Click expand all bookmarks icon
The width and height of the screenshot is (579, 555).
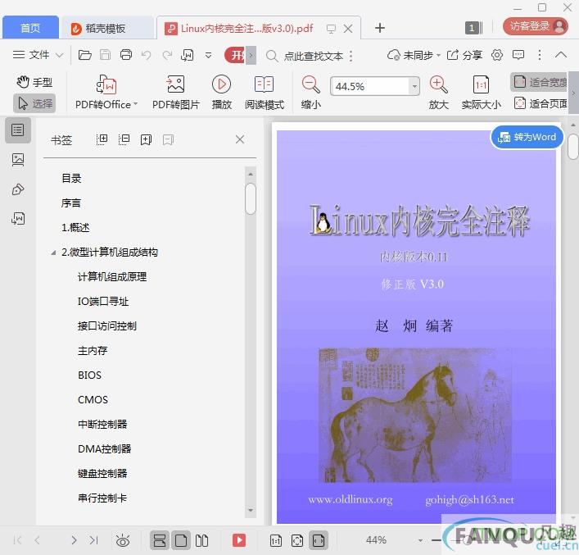[102, 139]
